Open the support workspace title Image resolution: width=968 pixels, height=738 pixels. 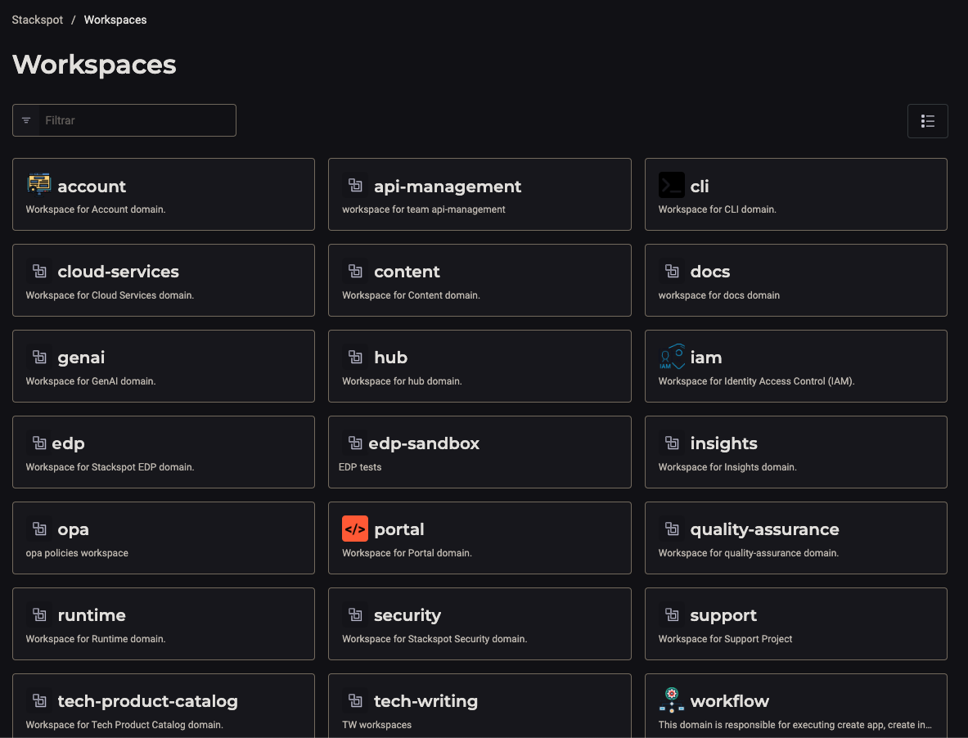click(x=723, y=615)
